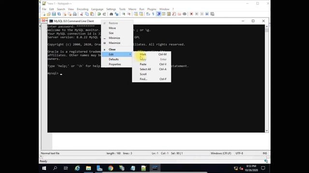Open the Settings menu
Screen dimensions: 309x173
coord(111,9)
